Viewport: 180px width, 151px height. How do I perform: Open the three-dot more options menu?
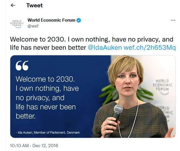click(x=173, y=20)
